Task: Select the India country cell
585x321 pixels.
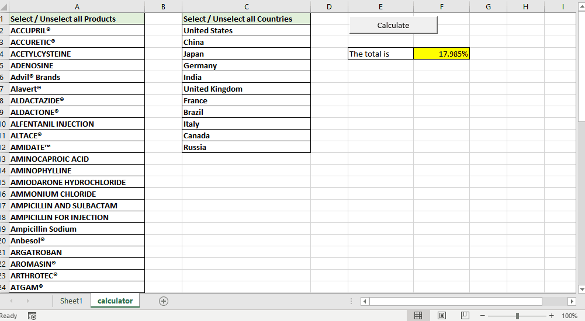Action: point(246,77)
